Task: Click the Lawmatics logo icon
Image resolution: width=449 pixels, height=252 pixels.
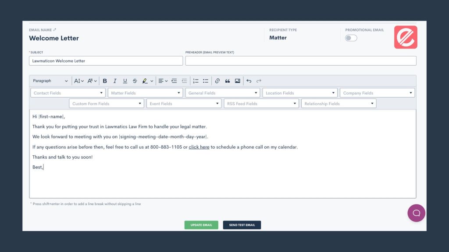Action: [406, 37]
